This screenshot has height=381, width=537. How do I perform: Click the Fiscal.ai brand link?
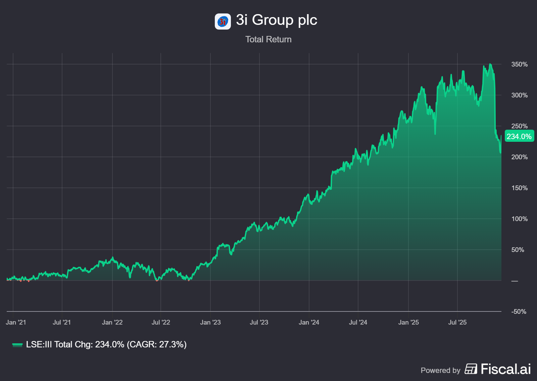click(505, 369)
